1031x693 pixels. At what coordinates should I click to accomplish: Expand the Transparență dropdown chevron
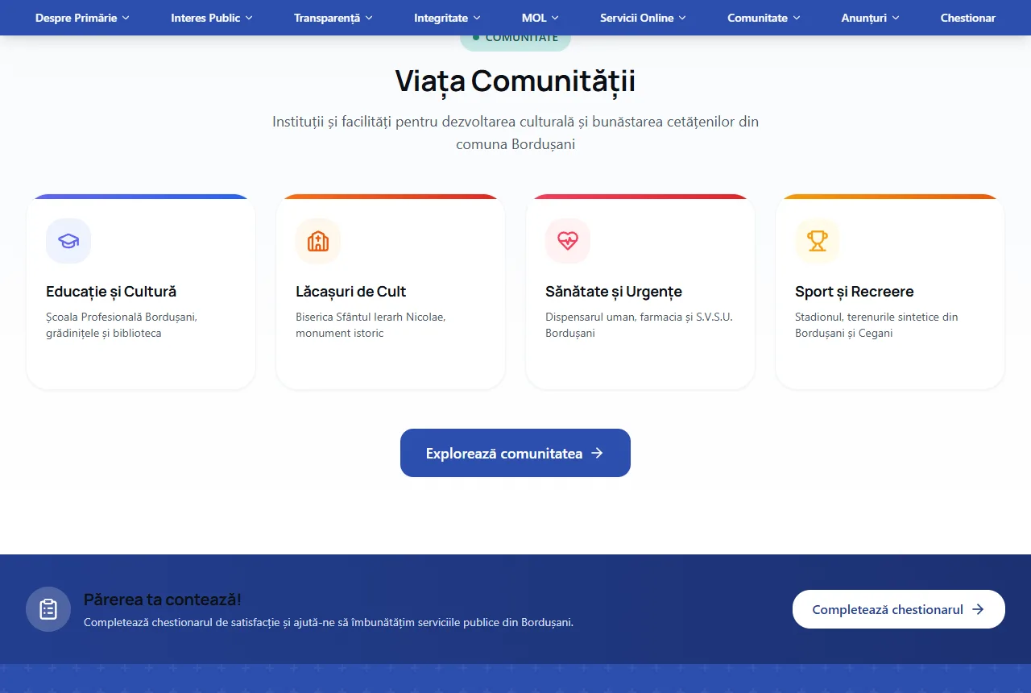(x=369, y=18)
